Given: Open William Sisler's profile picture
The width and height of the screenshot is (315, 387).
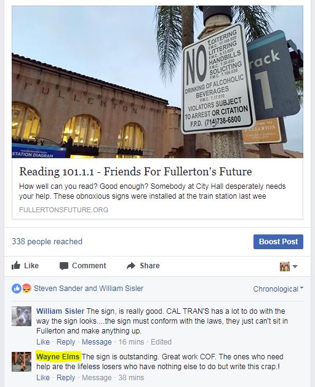Looking at the screenshot, I should click(x=22, y=316).
